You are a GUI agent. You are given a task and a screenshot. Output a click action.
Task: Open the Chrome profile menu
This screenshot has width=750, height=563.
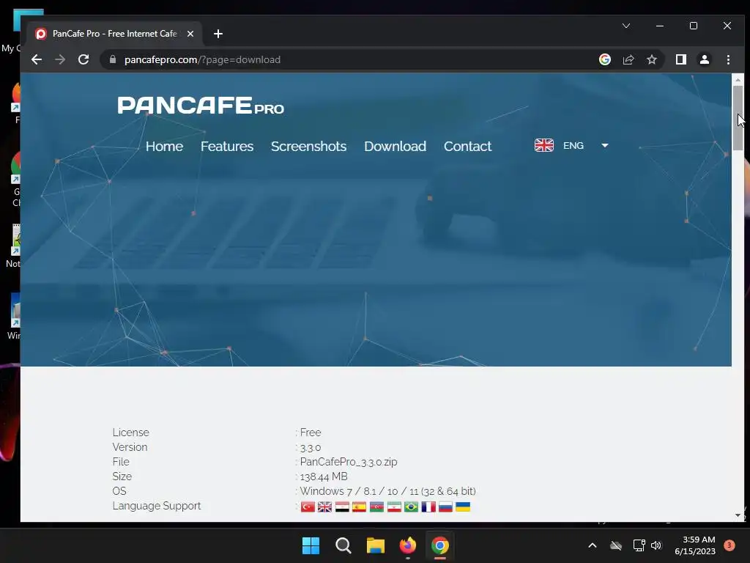tap(704, 59)
